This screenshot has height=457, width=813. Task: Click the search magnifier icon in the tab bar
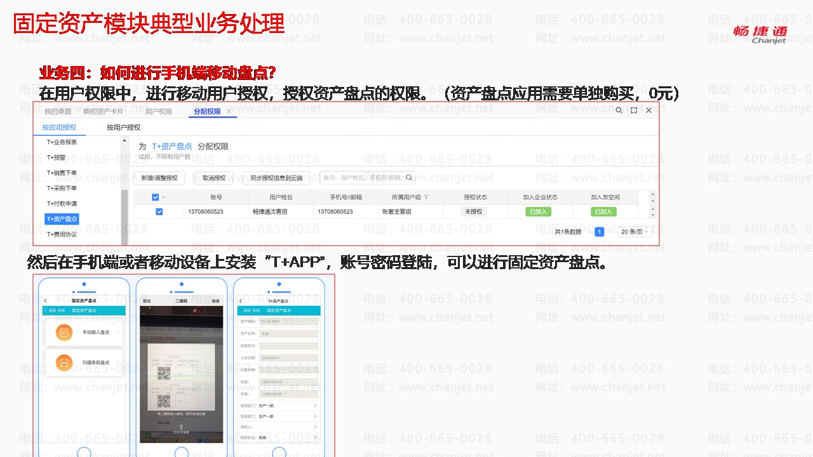coord(619,110)
